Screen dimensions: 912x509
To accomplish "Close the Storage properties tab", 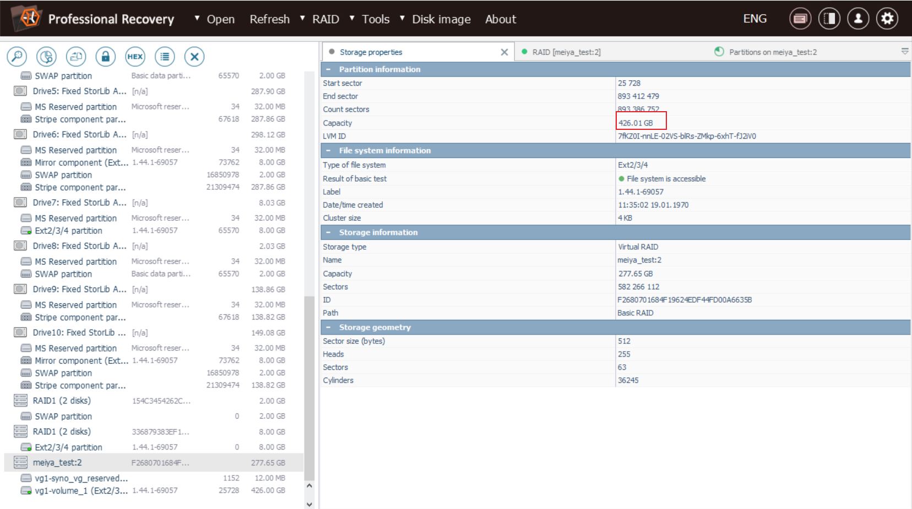I will [504, 52].
